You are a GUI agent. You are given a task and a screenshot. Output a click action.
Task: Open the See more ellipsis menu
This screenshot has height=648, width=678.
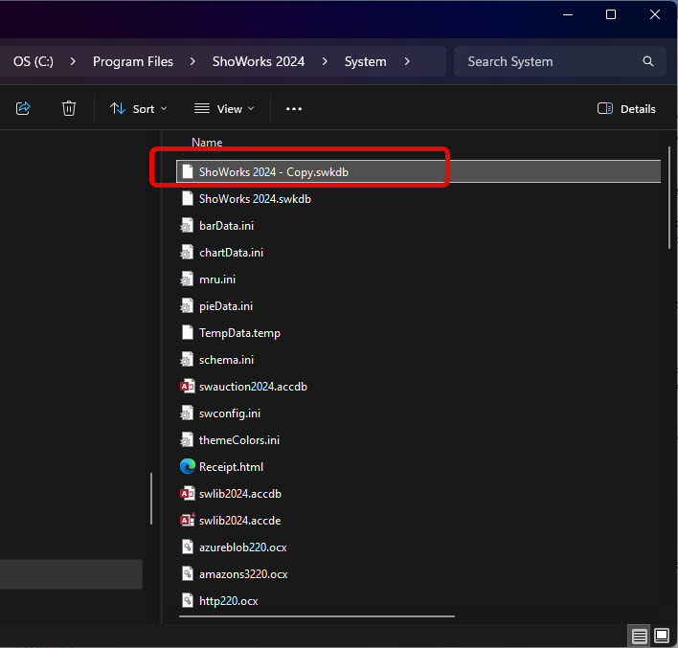tap(294, 108)
